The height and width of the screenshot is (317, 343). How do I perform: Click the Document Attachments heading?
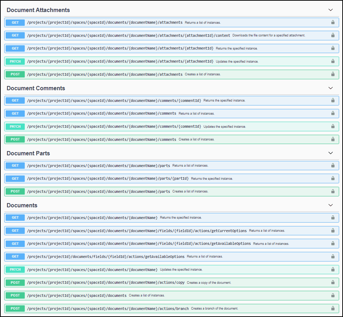[x=38, y=10]
